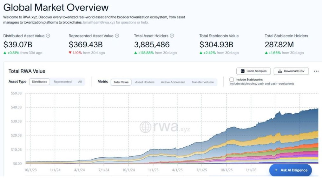The width and height of the screenshot is (322, 178).
Task: Click the 7/1/25 x-axis date
Action: coord(202,170)
